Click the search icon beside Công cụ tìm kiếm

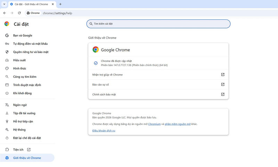click(7, 77)
